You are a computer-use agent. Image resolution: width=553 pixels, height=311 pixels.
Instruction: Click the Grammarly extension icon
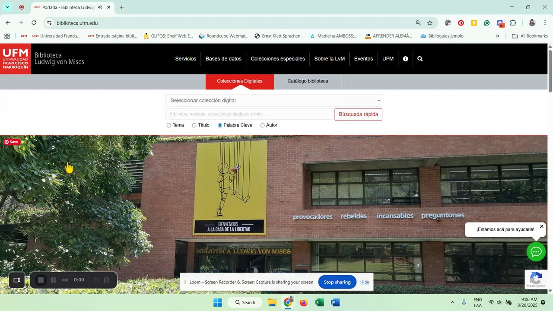[487, 23]
